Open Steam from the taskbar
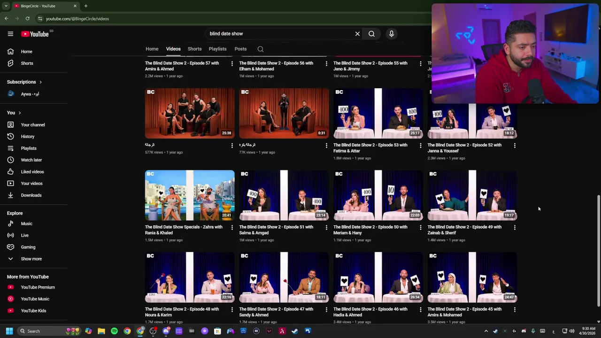601x338 pixels. (294, 331)
